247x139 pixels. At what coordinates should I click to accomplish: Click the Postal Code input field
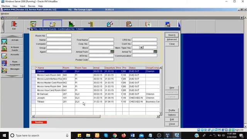pyautogui.click(x=101, y=59)
